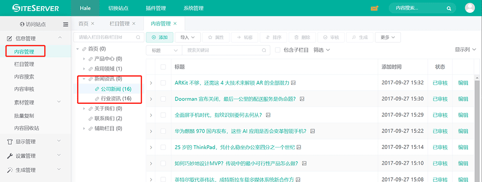Check the 全面屏手机时代 row checkbox

coord(163,115)
